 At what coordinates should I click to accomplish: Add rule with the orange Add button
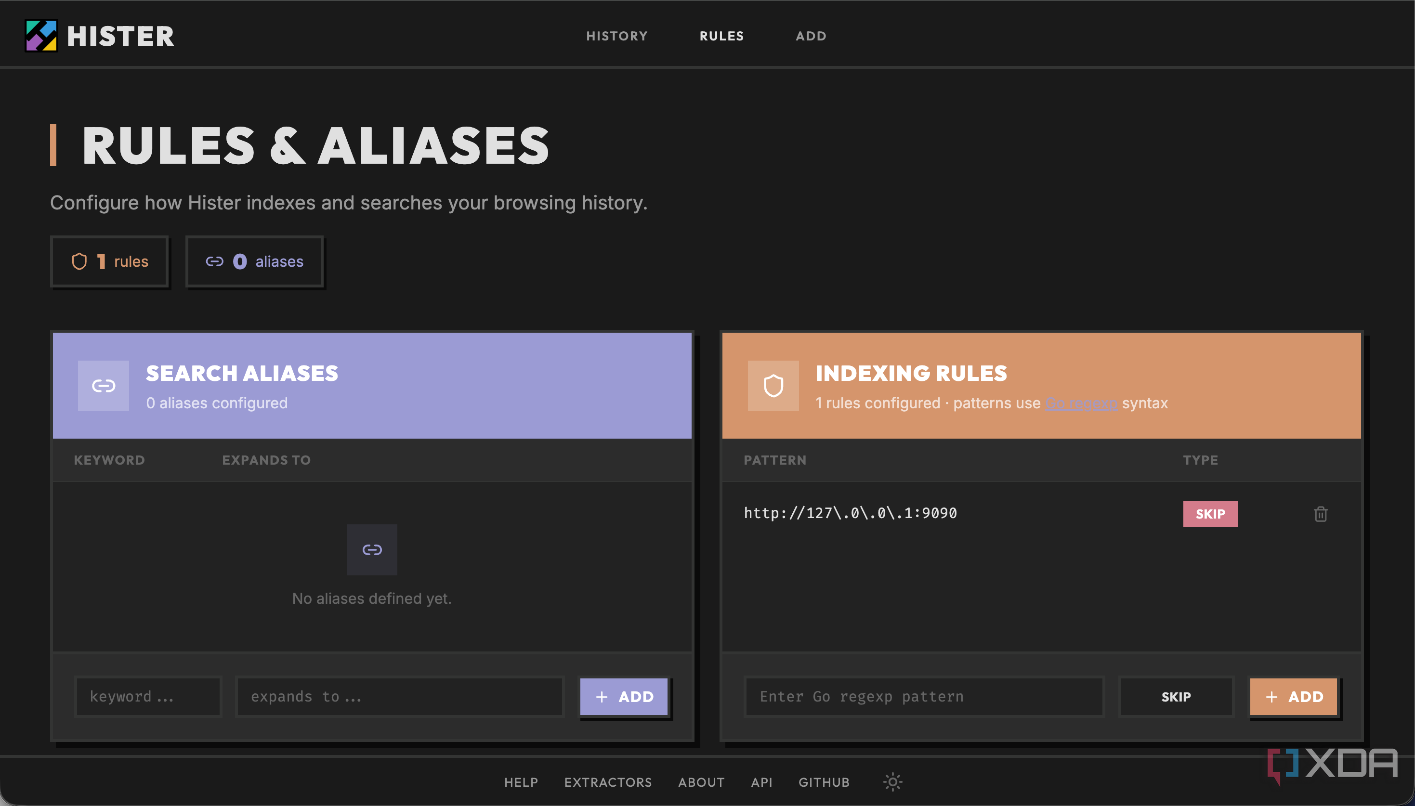[x=1294, y=696]
